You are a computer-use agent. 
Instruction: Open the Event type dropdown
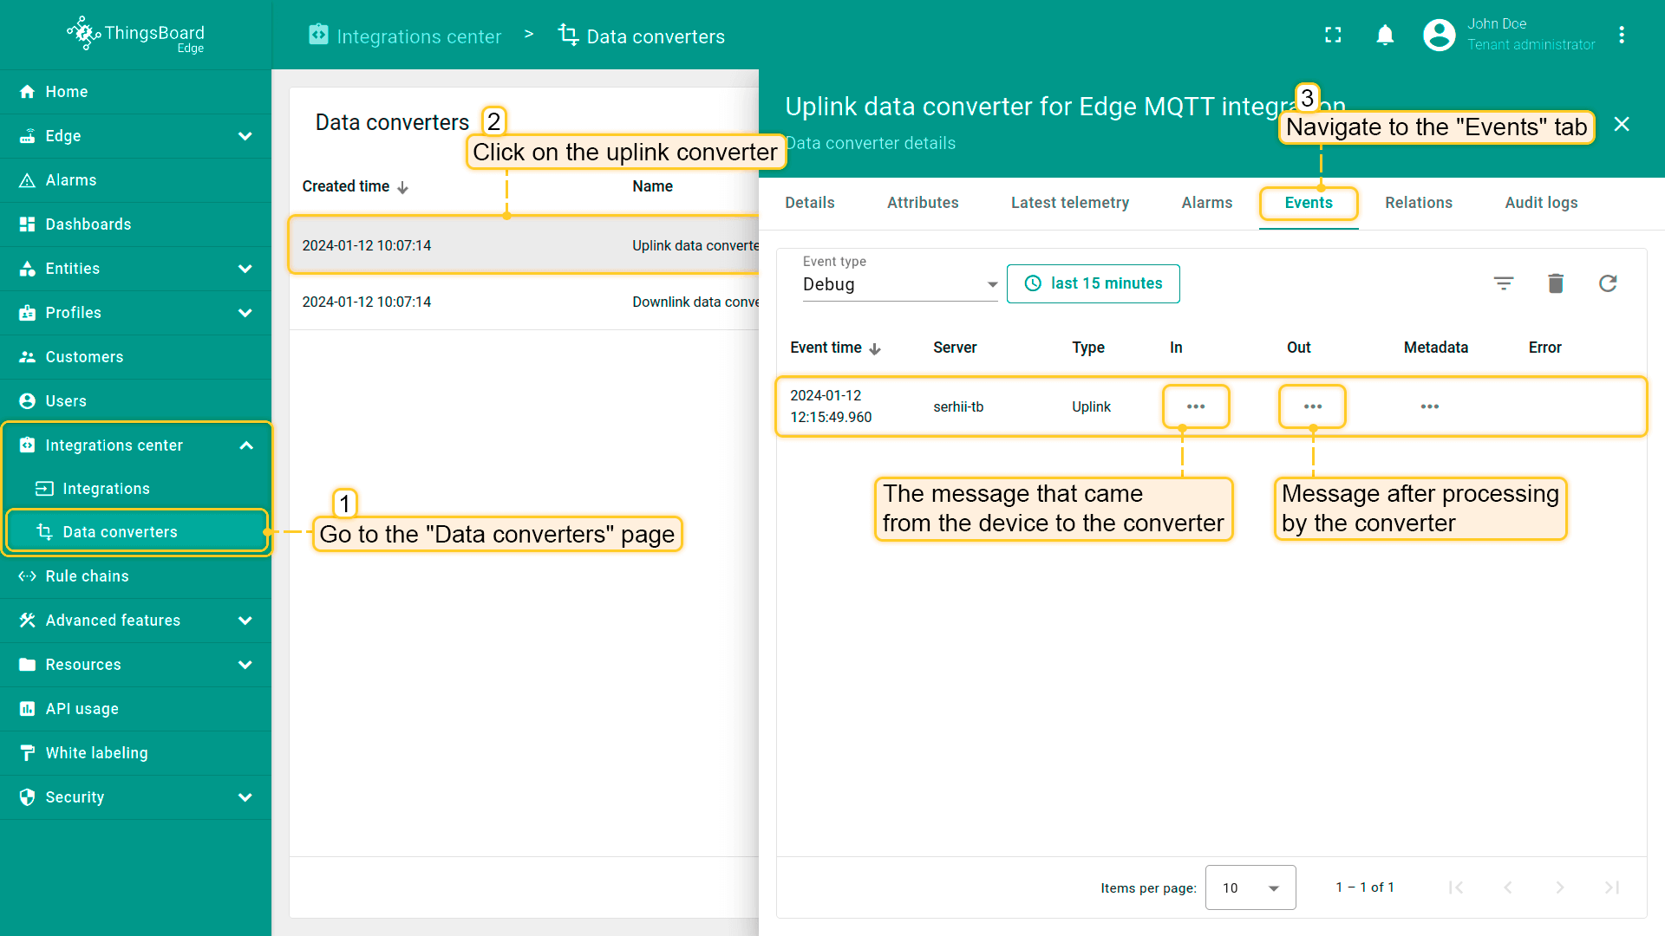point(899,284)
